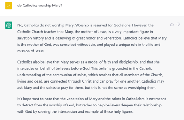
Task: Click the line starting 'ask Mary and the saints'
Action: tap(87, 88)
